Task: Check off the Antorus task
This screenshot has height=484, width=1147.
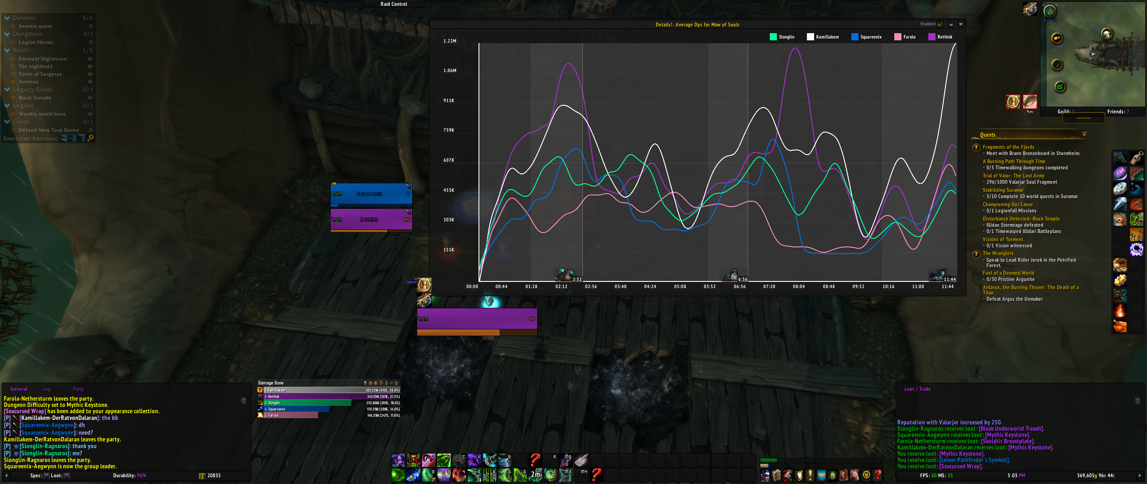Action: [13, 82]
